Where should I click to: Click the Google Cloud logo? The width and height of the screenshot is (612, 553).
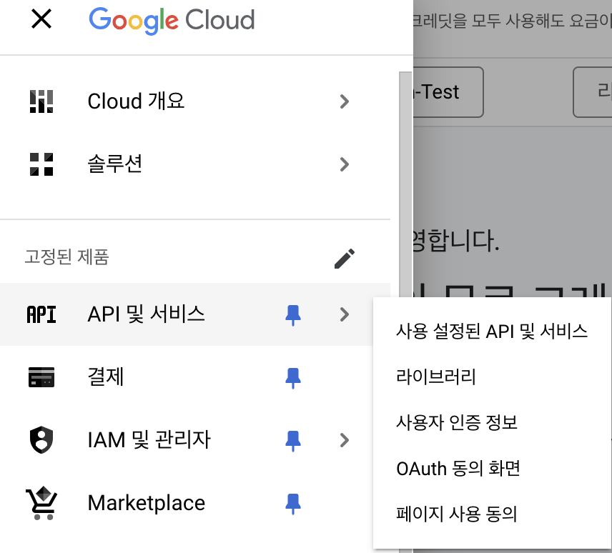pos(172,20)
